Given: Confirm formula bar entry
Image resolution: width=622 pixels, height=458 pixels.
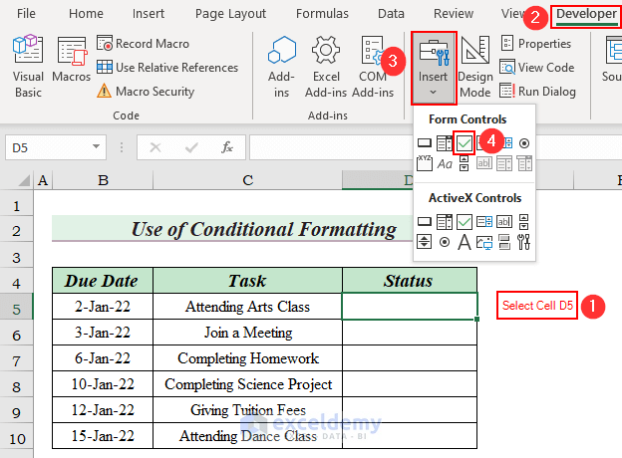Looking at the screenshot, I should point(191,147).
